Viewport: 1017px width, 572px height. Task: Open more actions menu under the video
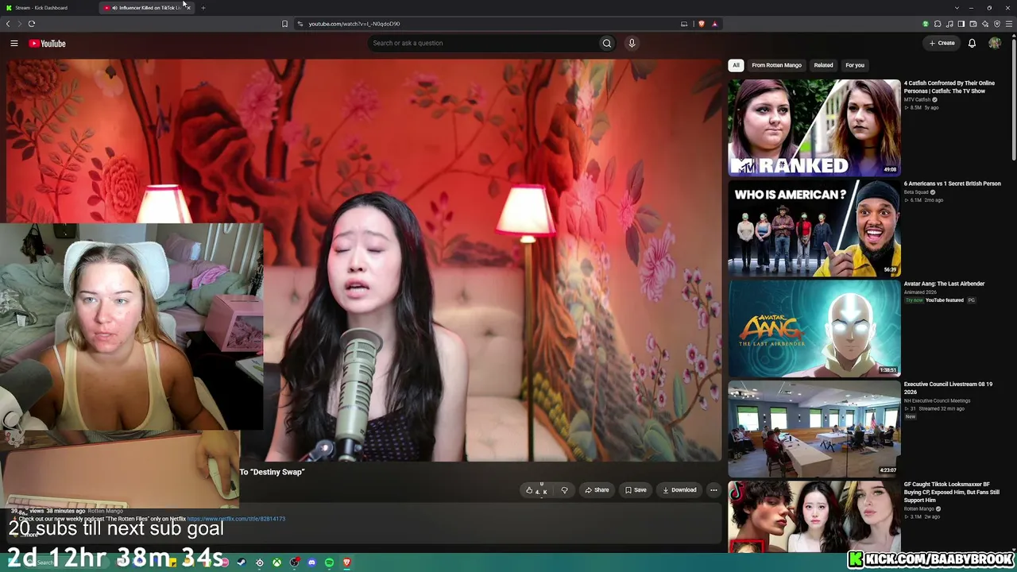(713, 490)
